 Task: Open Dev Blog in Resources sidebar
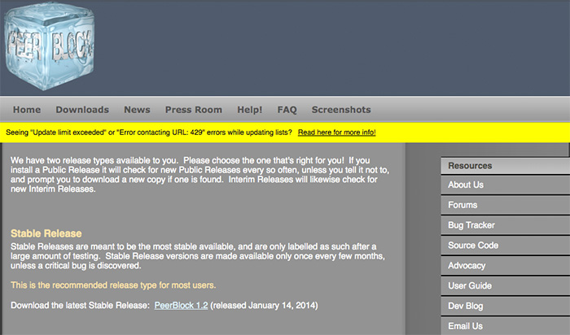point(506,306)
